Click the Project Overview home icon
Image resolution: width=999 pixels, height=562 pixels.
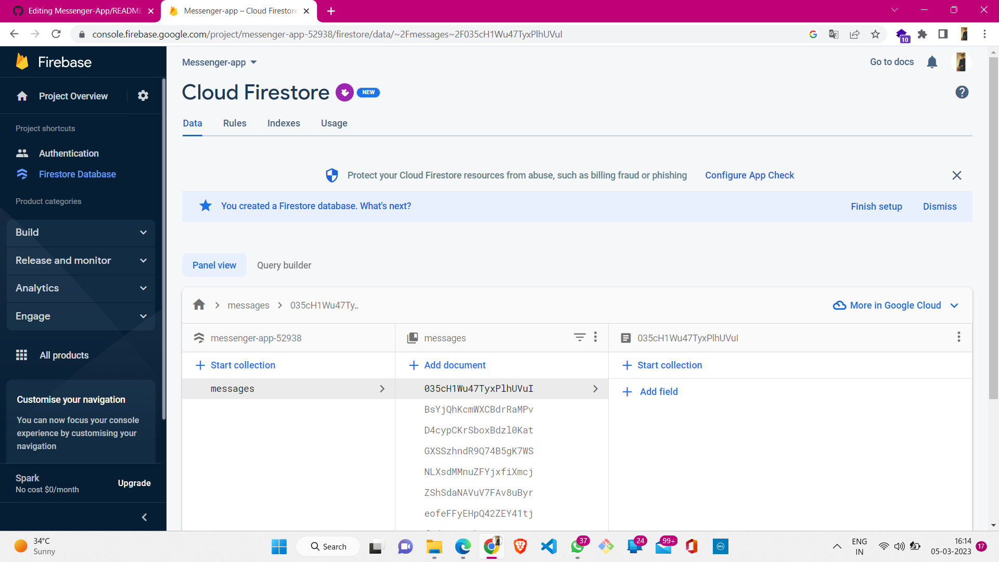[22, 96]
